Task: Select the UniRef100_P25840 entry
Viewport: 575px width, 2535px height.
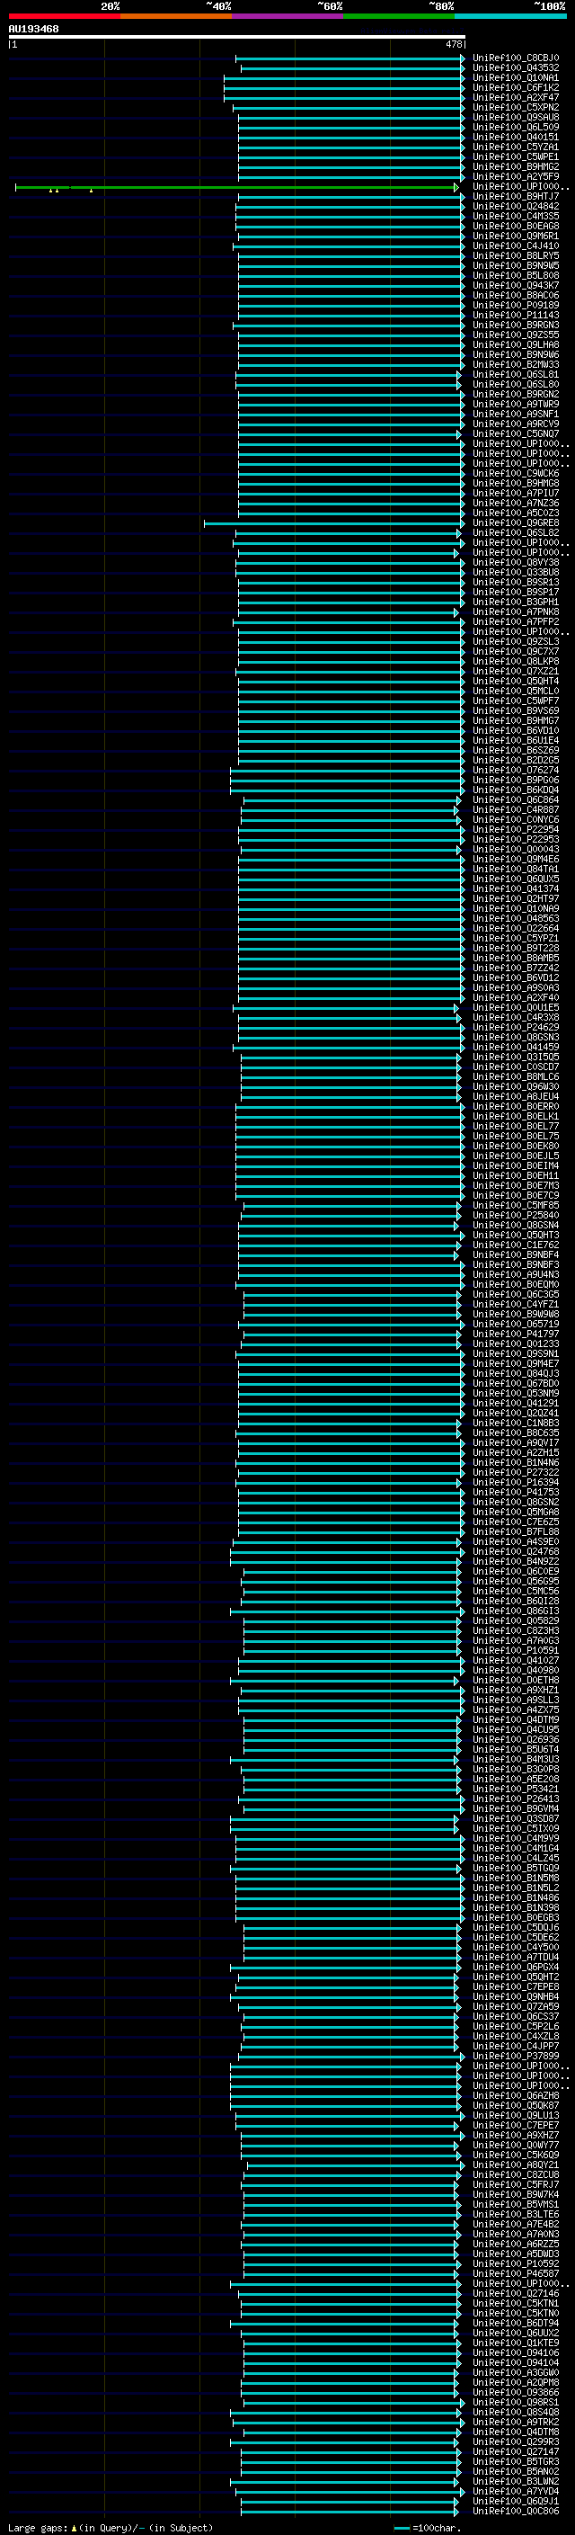Action: click(x=515, y=1216)
